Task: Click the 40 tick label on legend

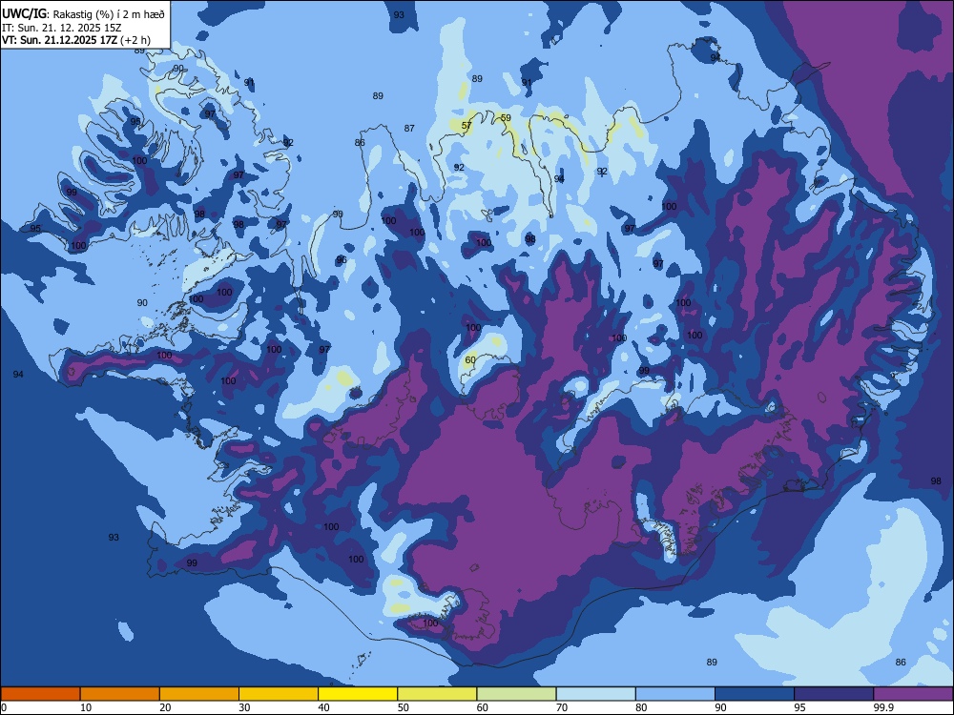Action: coord(323,707)
